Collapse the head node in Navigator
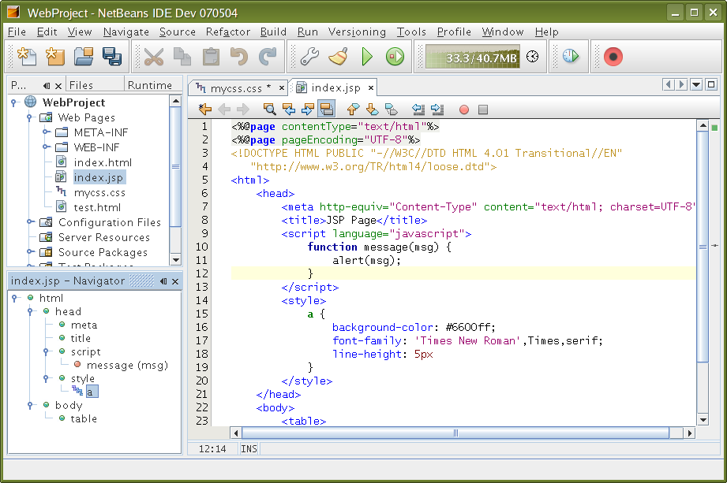 coord(30,311)
